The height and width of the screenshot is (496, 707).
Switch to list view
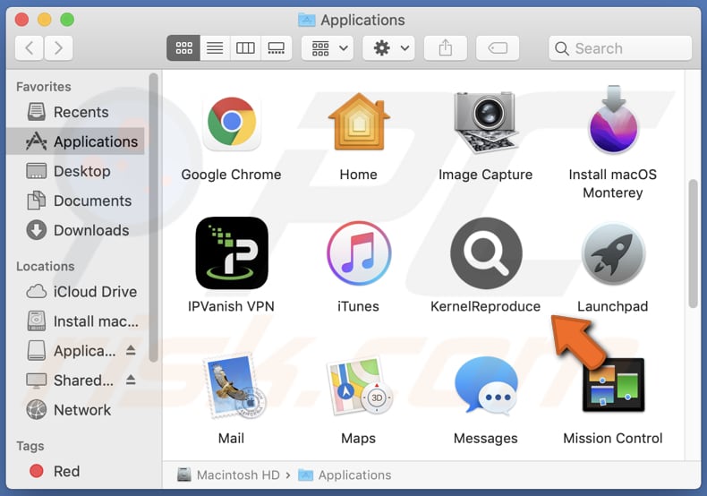pyautogui.click(x=215, y=47)
